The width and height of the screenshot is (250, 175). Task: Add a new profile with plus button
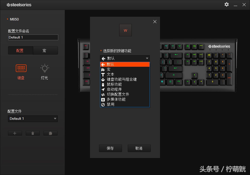pyautogui.click(x=15, y=133)
